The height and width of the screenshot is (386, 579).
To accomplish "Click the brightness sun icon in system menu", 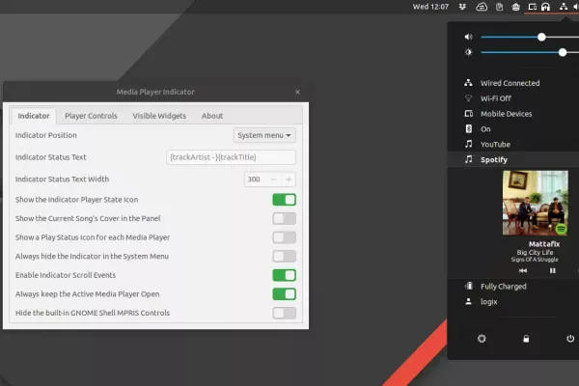I will coord(468,52).
